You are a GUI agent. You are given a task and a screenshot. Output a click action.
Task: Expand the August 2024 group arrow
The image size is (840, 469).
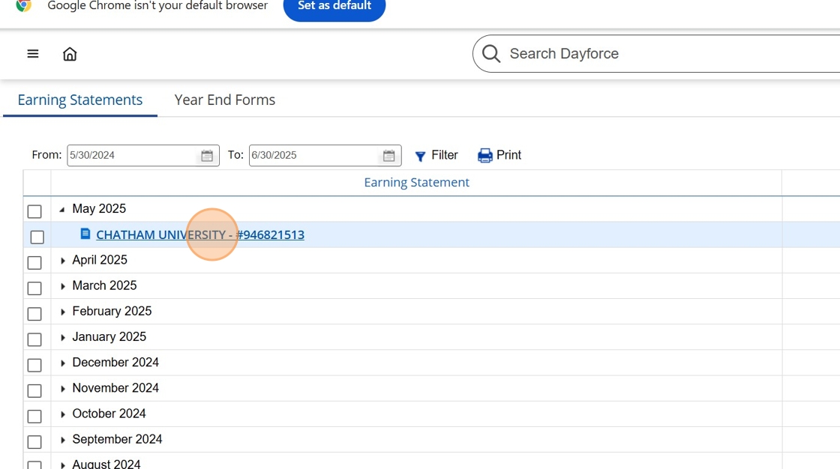point(63,465)
